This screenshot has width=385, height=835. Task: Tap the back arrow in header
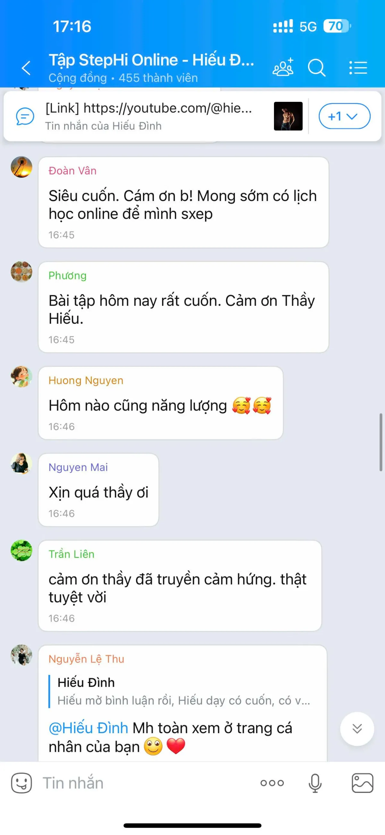coord(26,68)
